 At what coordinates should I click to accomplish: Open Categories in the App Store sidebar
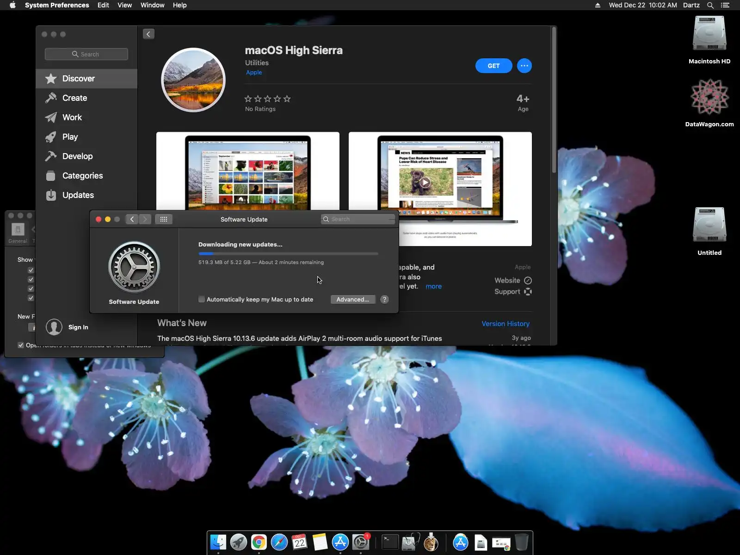point(86,176)
